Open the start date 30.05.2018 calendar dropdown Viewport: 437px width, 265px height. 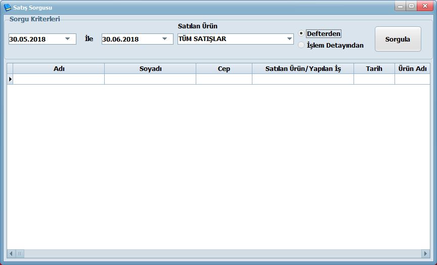[67, 39]
